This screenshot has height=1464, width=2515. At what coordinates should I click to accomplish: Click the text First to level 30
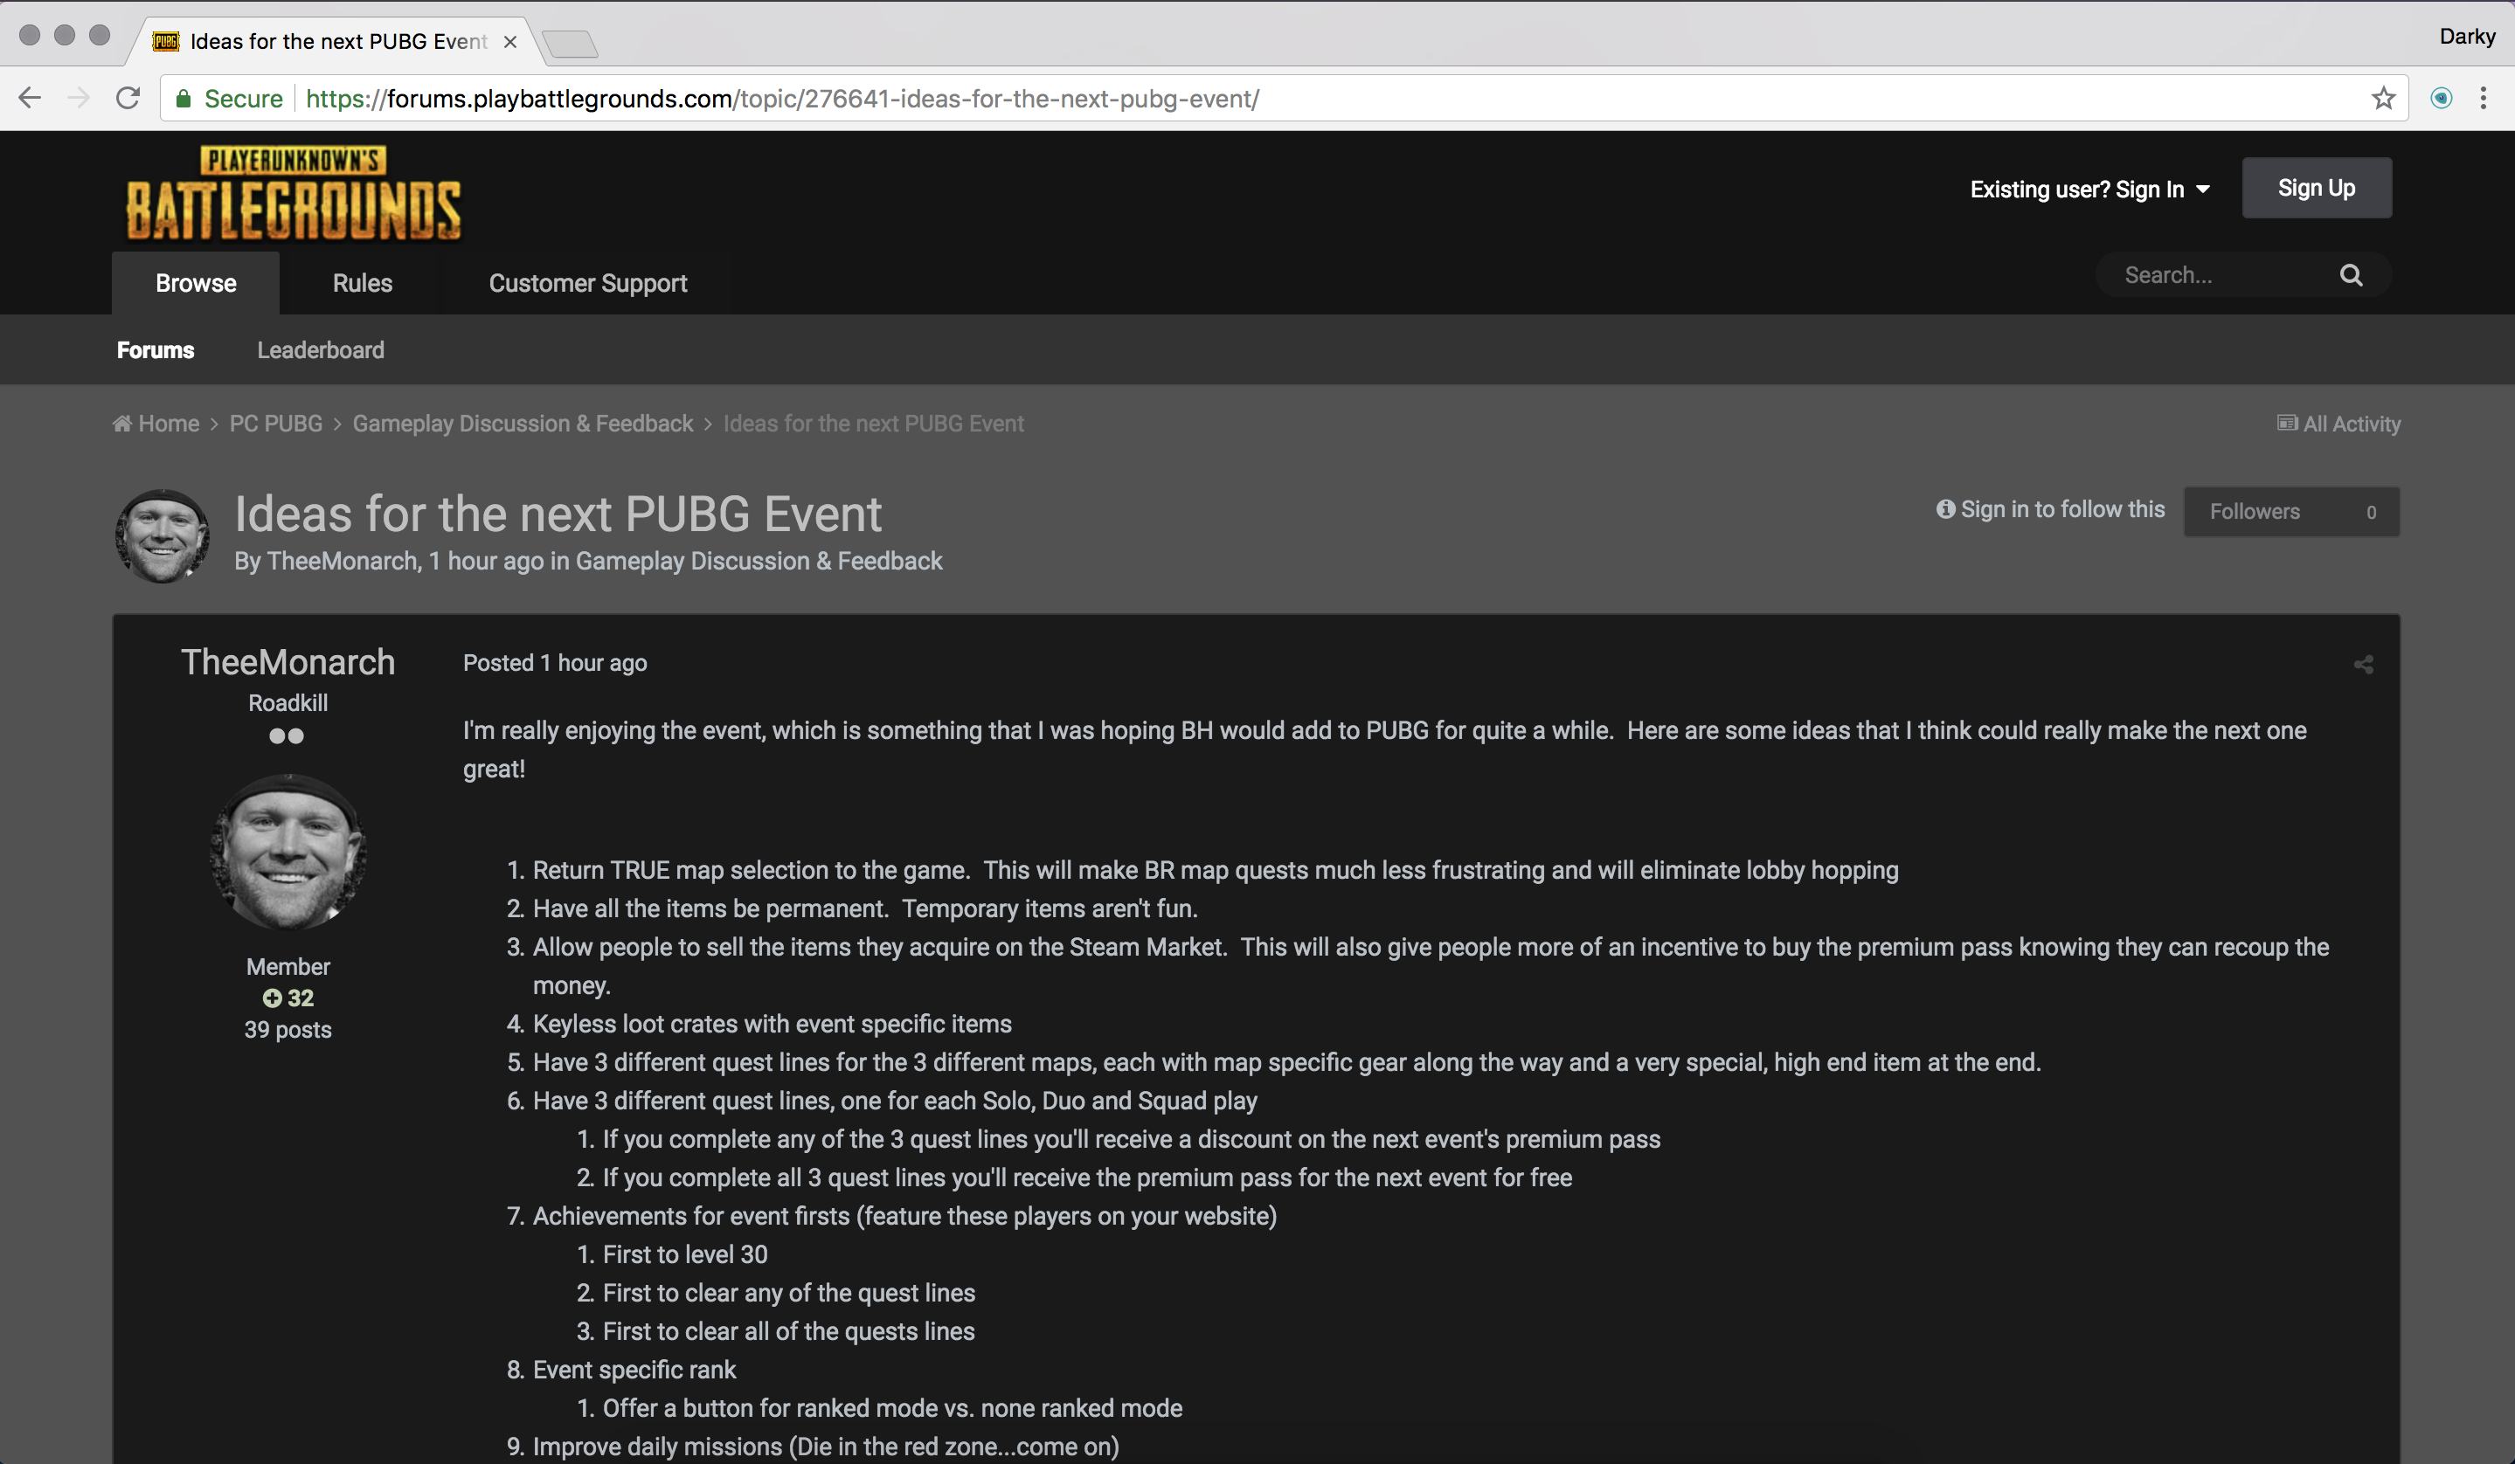click(684, 1254)
